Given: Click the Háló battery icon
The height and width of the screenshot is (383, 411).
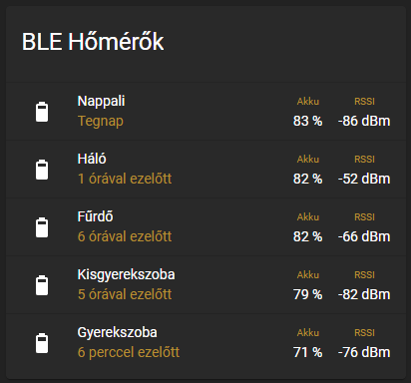Looking at the screenshot, I should (42, 170).
